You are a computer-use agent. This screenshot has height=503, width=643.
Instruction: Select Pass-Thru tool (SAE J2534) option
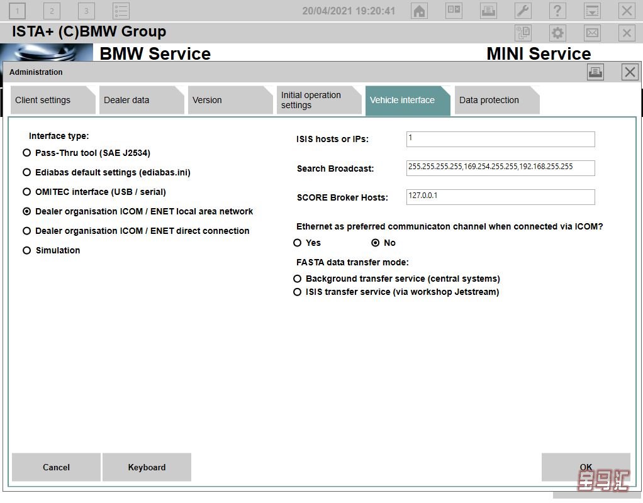click(x=87, y=153)
